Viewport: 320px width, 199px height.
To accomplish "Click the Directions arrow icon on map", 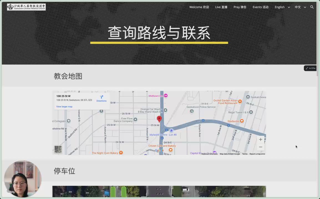I will point(101,97).
